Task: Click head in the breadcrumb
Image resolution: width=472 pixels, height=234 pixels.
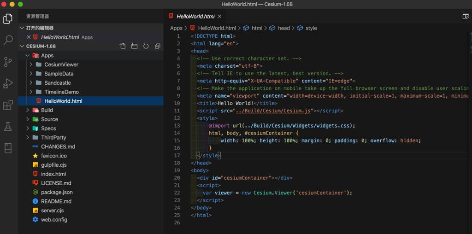Action: 283,28
